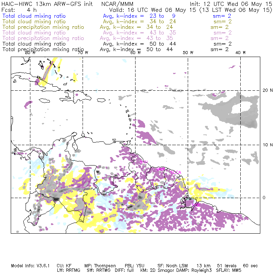This screenshot has width=274, height=274.
Task: Click "Model Info: V3.6.1" footer text
Action: click(30, 266)
